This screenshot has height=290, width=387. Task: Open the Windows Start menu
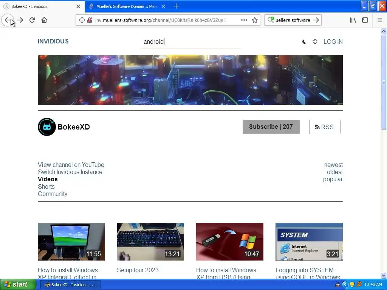(18, 285)
